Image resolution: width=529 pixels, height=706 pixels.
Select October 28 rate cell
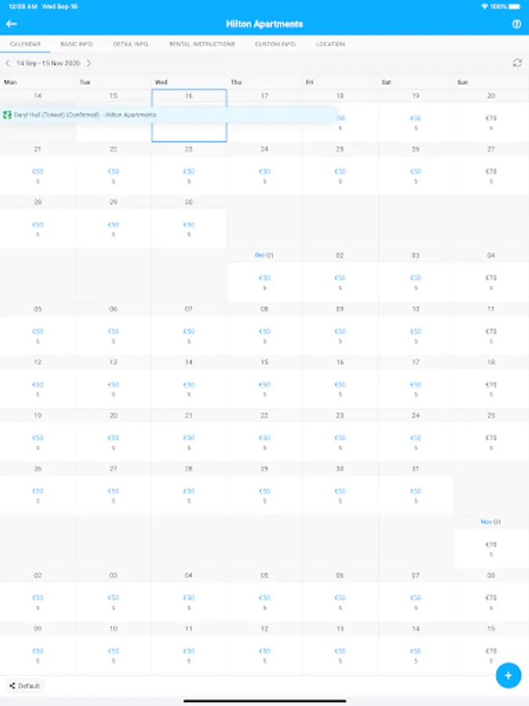point(189,495)
